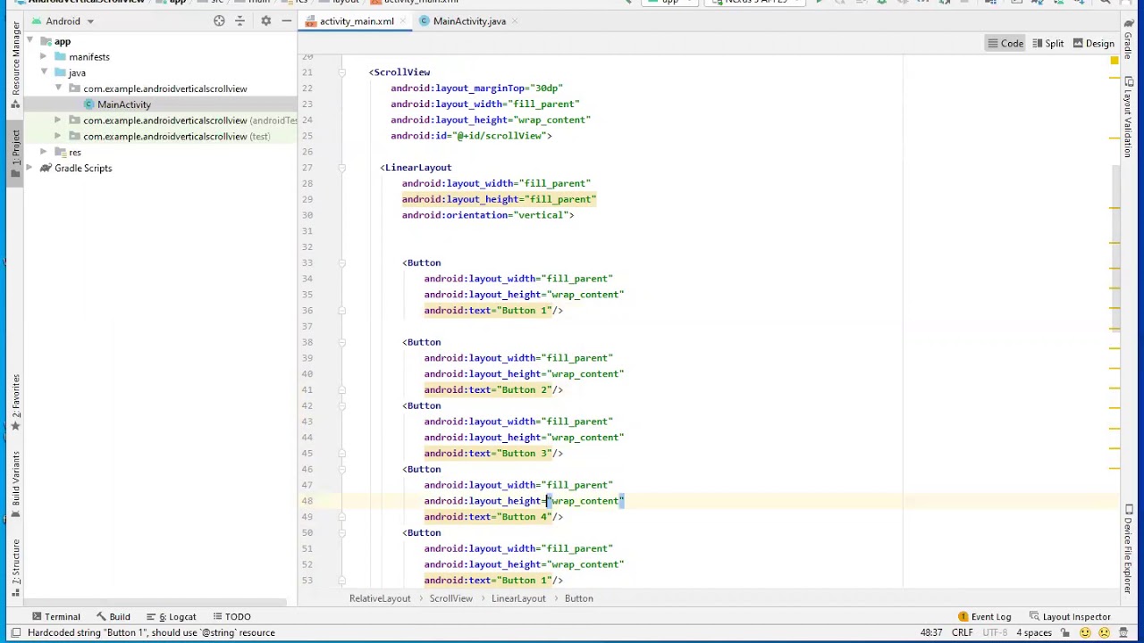Click the read-only lock icon in status bar
This screenshot has height=643, width=1144.
(x=1065, y=633)
